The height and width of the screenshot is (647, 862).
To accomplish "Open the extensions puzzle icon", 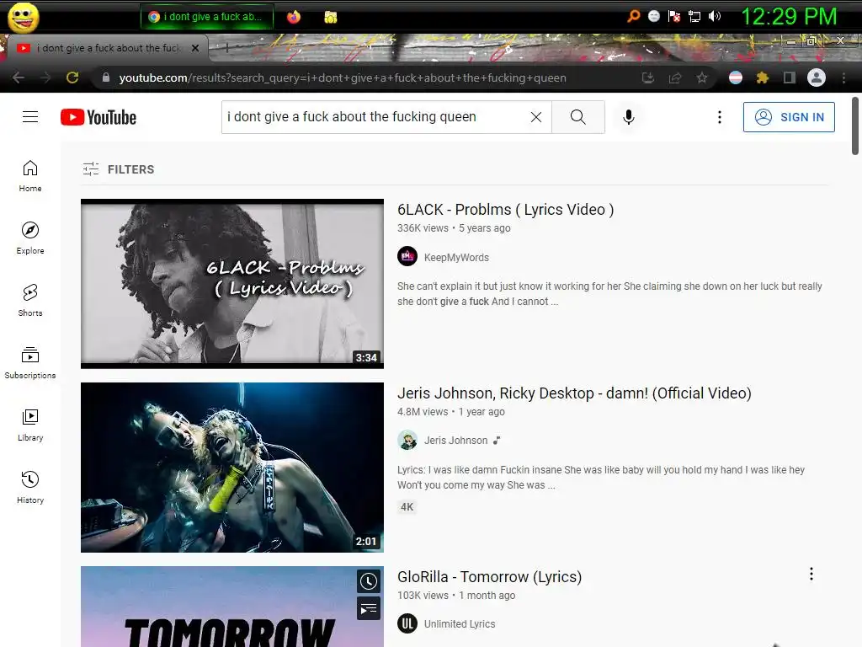I will [763, 78].
